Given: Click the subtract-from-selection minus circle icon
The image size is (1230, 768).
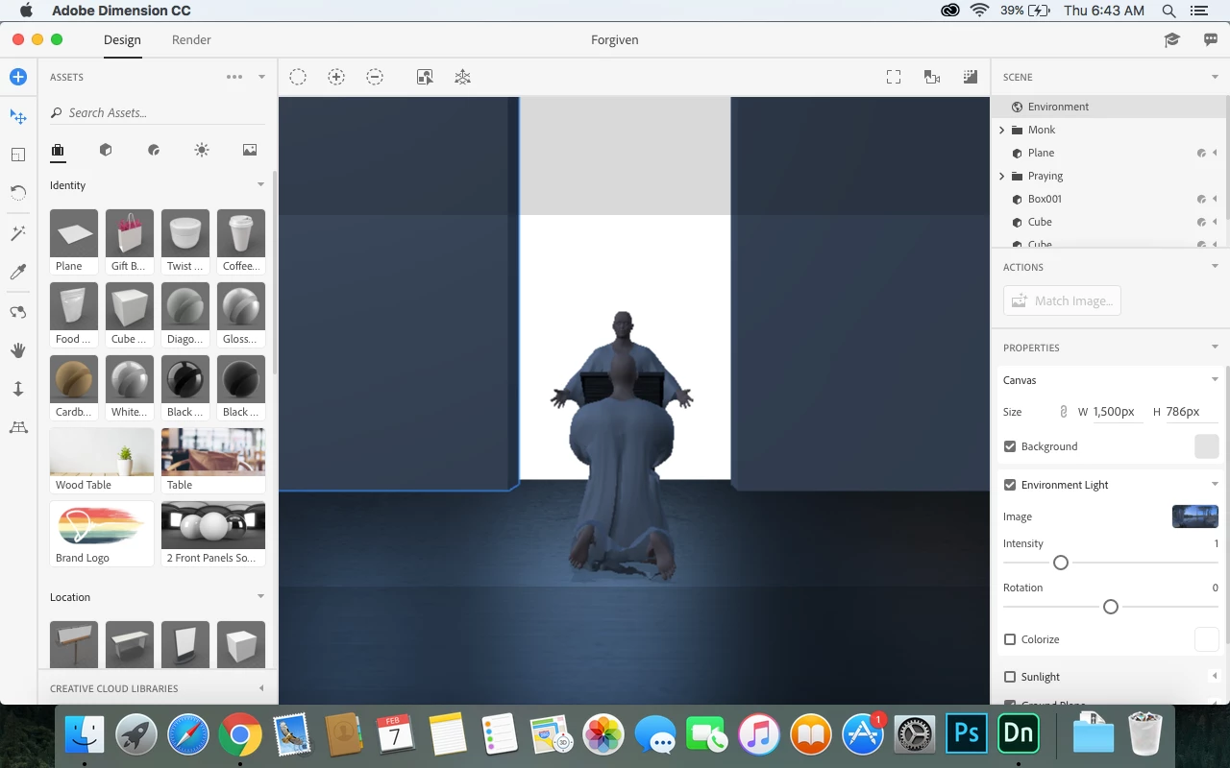Looking at the screenshot, I should 375,77.
